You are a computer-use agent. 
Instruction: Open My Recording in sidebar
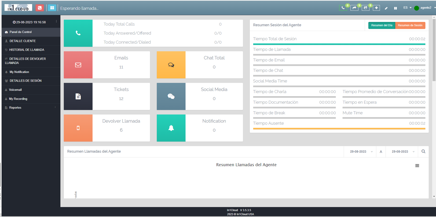click(x=31, y=99)
